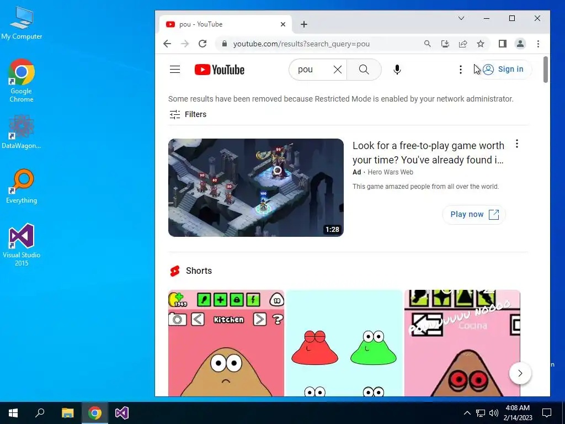Select the pou - YouTube tab
This screenshot has height=424, width=565.
(225, 24)
